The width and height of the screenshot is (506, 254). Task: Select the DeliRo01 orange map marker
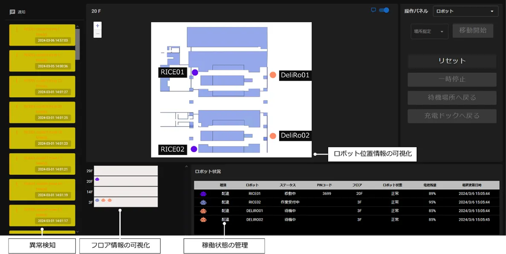click(x=273, y=75)
